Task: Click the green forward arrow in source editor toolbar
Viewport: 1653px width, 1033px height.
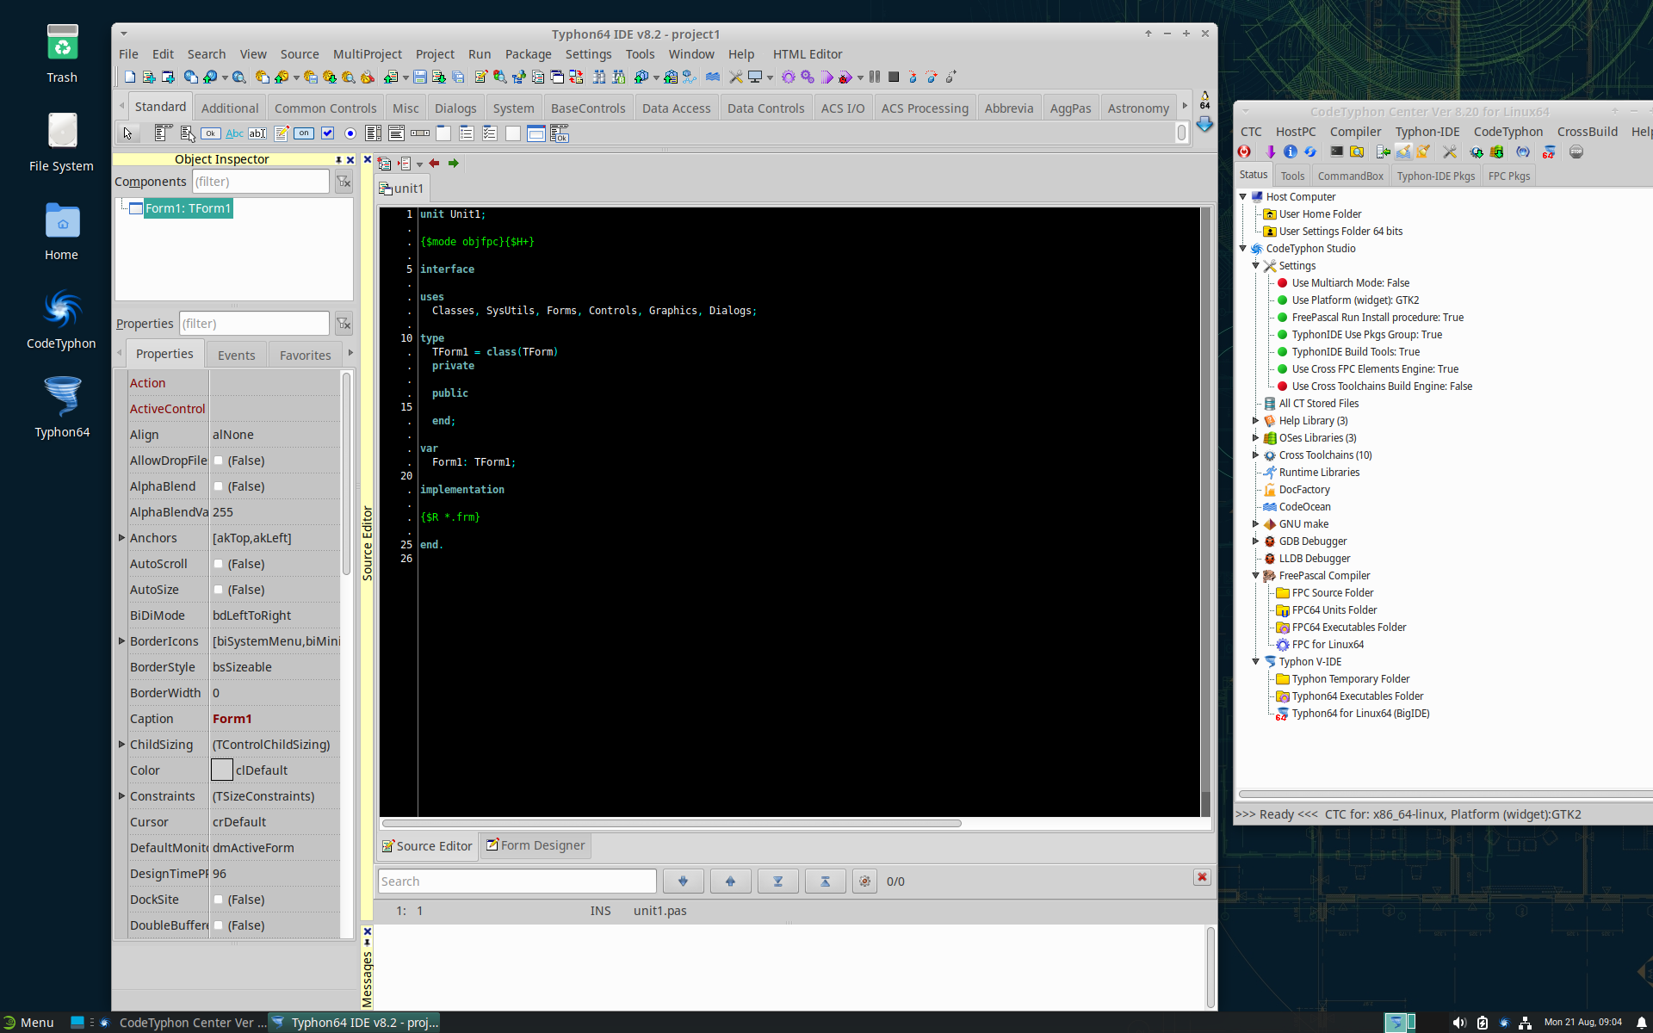Action: coord(454,164)
